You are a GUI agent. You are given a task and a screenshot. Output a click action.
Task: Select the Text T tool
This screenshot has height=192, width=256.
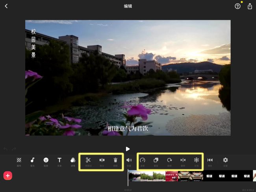coord(59,161)
